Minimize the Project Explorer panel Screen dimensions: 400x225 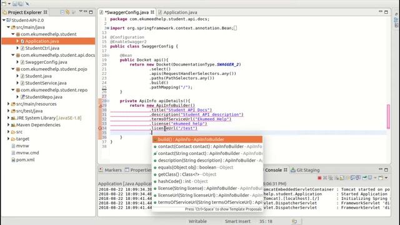86,12
